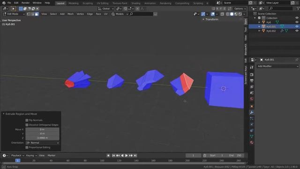Open the Mesh menu in viewport header
The image size is (300, 169).
(x=70, y=14)
